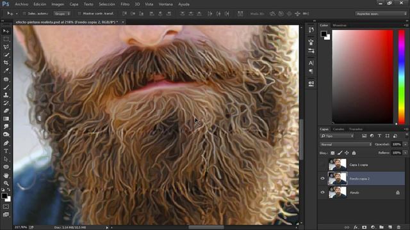This screenshot has width=410, height=230.
Task: Delete layer trash icon
Action: point(398,227)
